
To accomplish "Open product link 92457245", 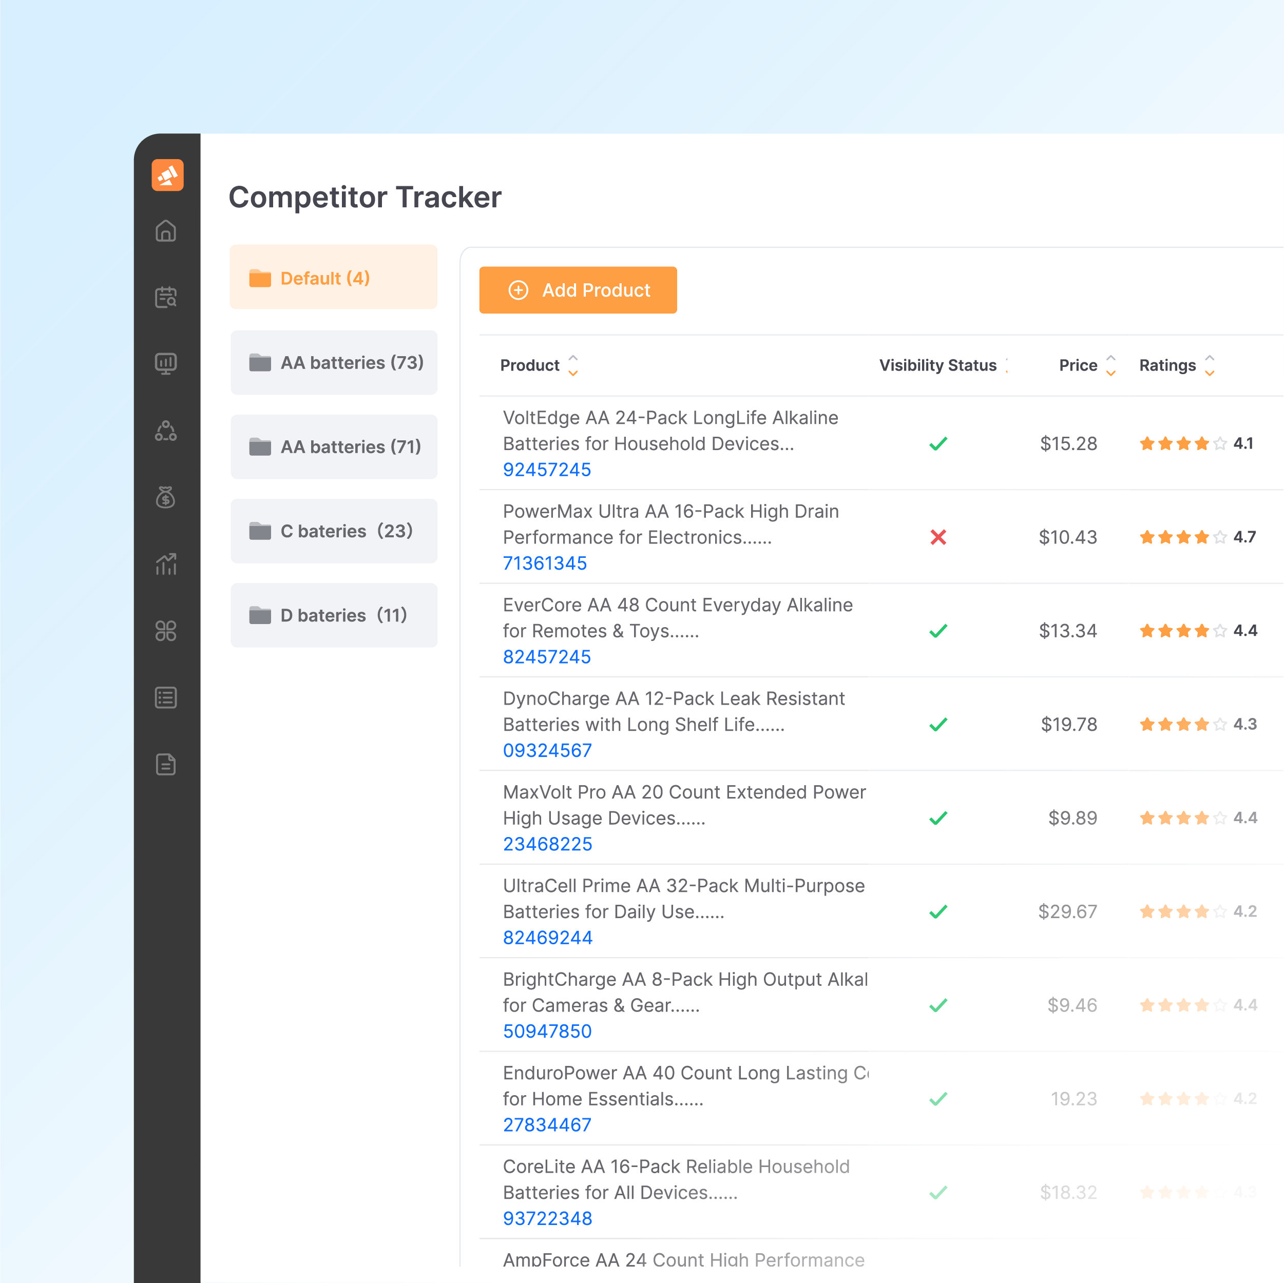I will [x=546, y=470].
